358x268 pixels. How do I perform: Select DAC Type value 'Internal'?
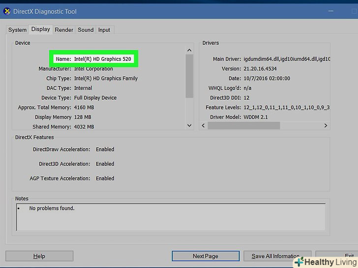[83, 88]
